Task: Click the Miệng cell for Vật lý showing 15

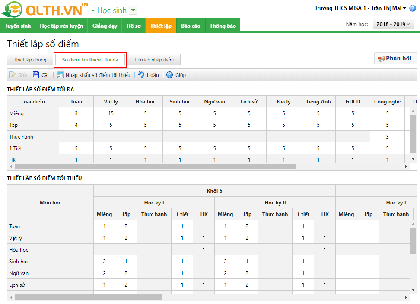Action: click(x=111, y=113)
